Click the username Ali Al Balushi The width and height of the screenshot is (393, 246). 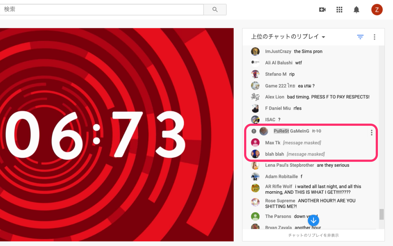[x=279, y=63]
